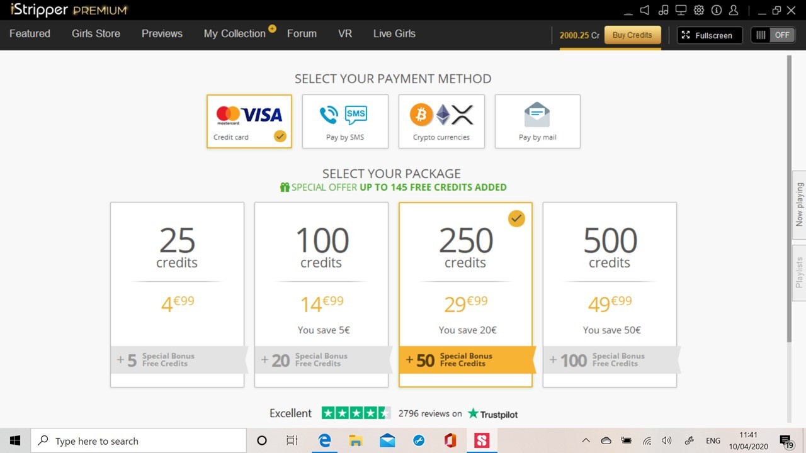The width and height of the screenshot is (806, 453).
Task: Click the information icon
Action: 716,10
